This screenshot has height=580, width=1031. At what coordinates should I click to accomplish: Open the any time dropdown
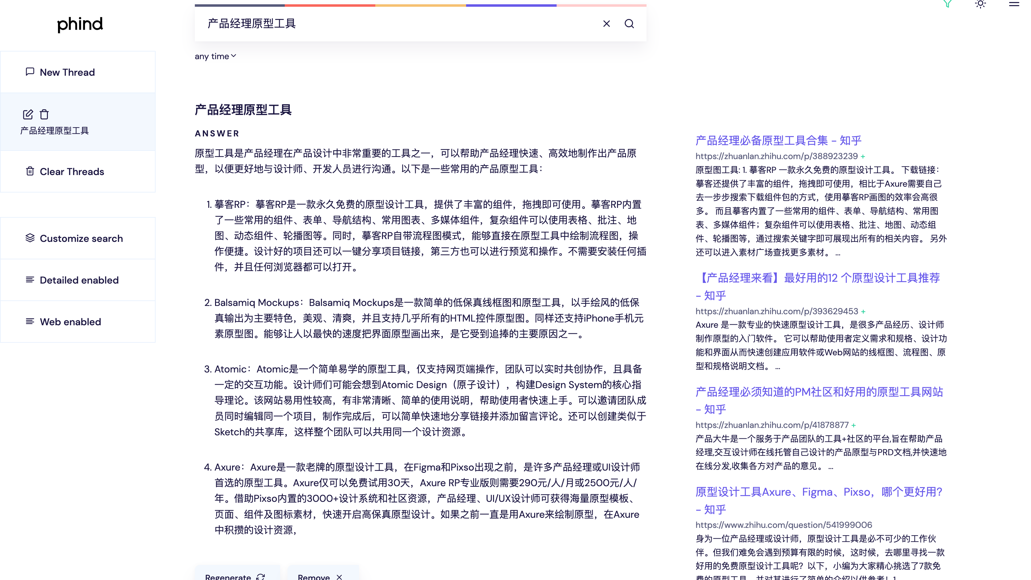215,56
